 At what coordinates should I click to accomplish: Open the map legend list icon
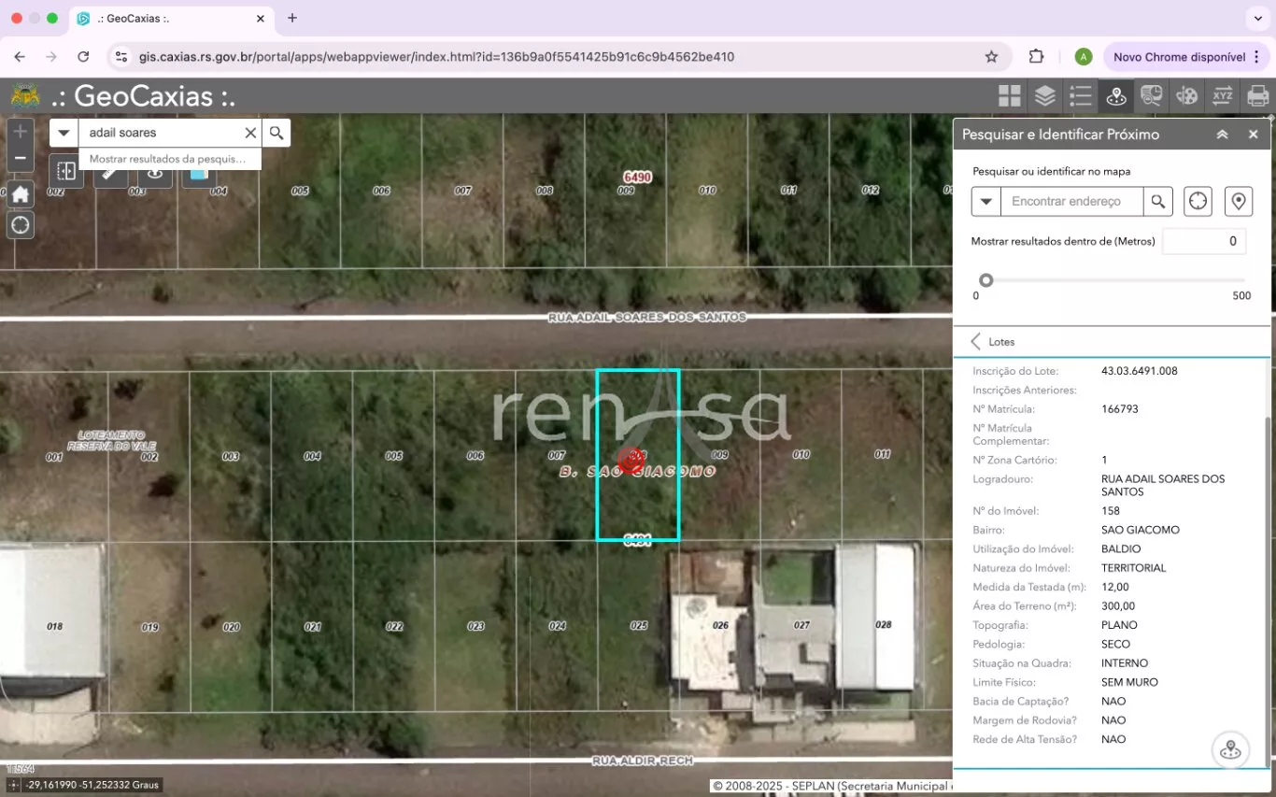[1080, 95]
